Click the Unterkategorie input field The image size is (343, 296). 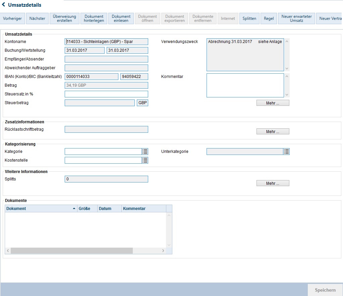245,152
